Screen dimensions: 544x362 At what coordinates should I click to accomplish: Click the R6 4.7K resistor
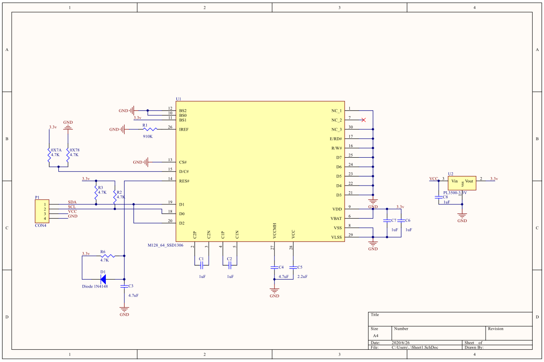[107, 256]
